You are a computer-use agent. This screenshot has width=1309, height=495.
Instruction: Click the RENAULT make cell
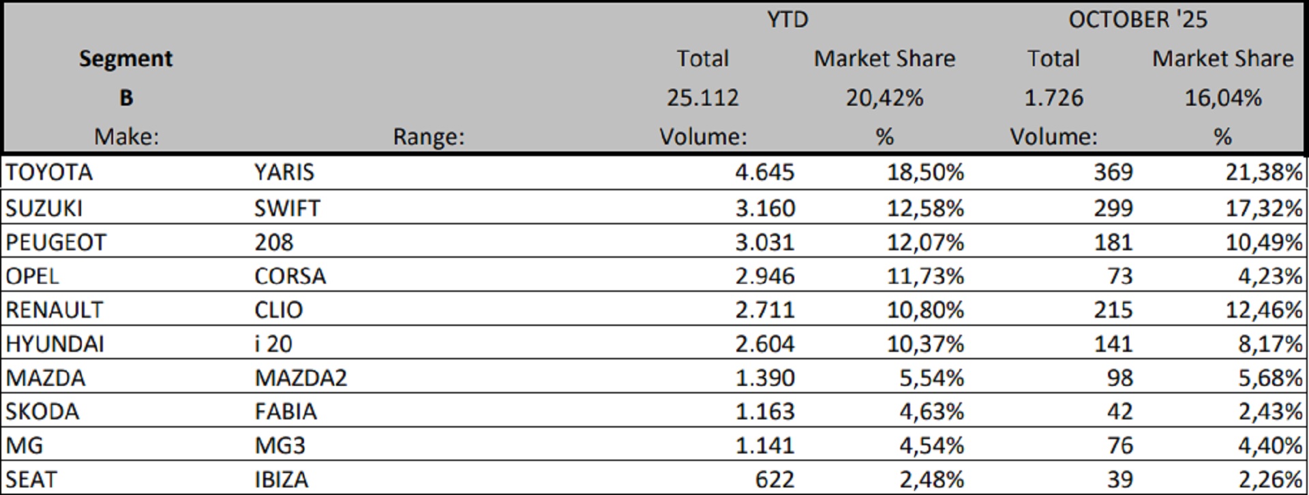tap(54, 310)
